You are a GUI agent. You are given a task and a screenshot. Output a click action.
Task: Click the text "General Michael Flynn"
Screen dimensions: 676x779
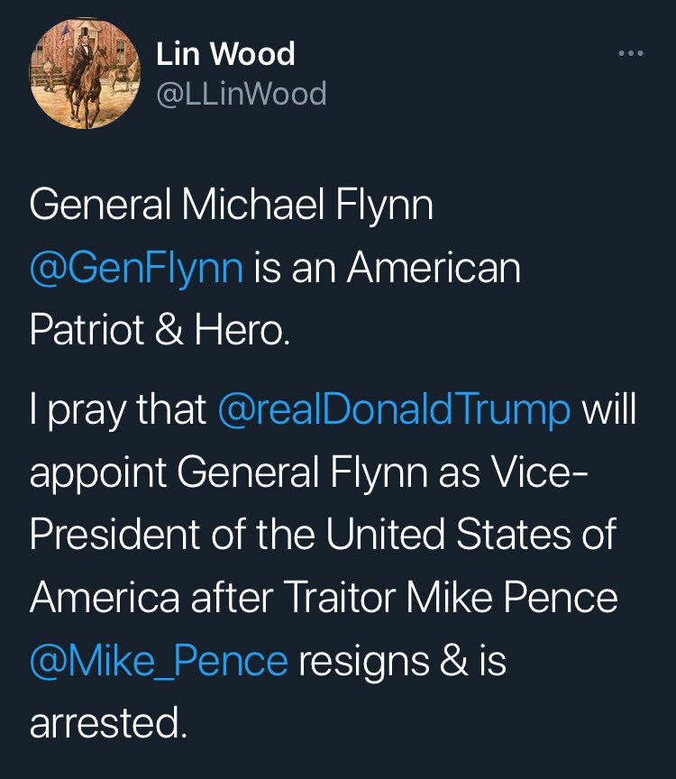pos(232,206)
